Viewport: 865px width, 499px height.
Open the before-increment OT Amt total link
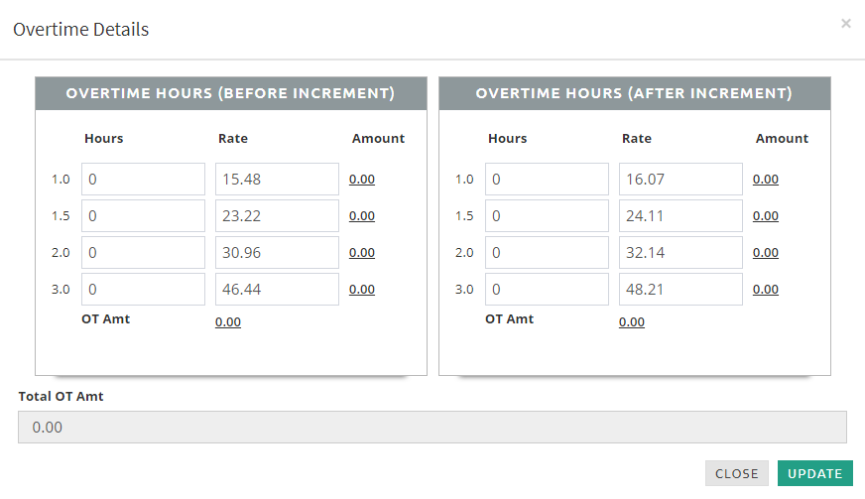228,322
